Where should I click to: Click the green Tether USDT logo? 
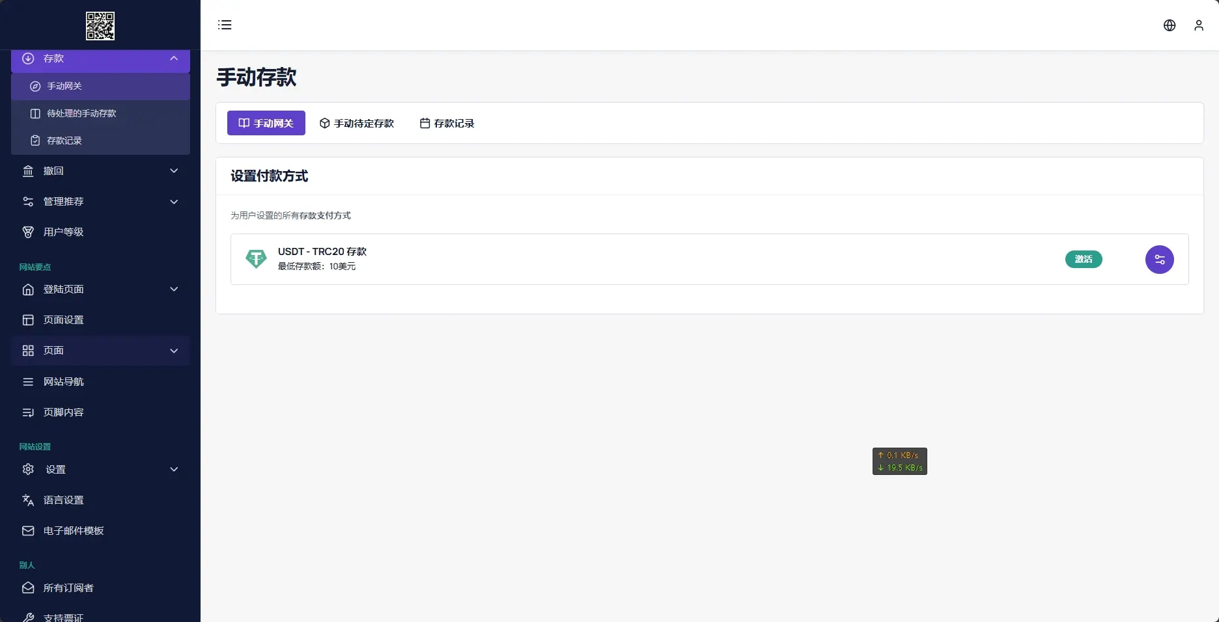coord(256,259)
